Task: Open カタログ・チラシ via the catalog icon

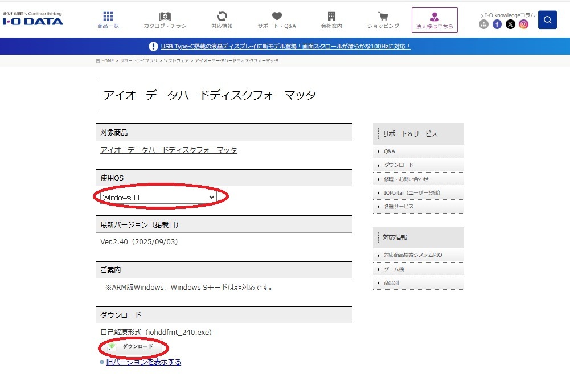Action: coord(165,17)
